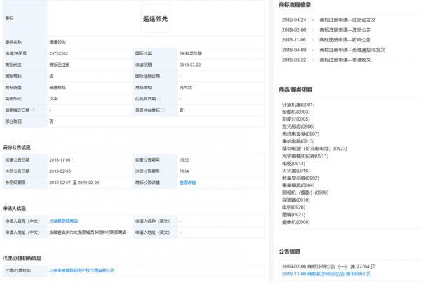Select the 2019-04-24 注册证发文 timeline dot

pyautogui.click(x=313, y=21)
